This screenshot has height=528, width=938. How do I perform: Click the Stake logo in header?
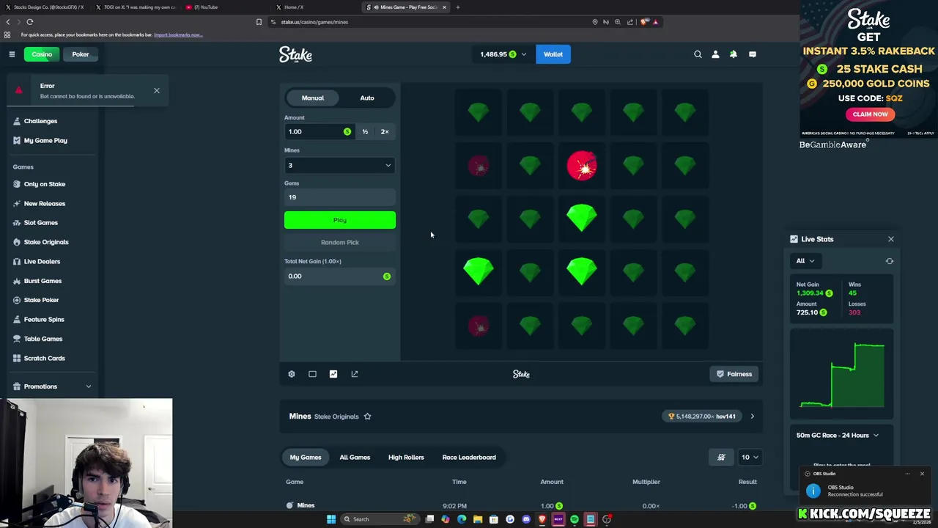(x=295, y=54)
